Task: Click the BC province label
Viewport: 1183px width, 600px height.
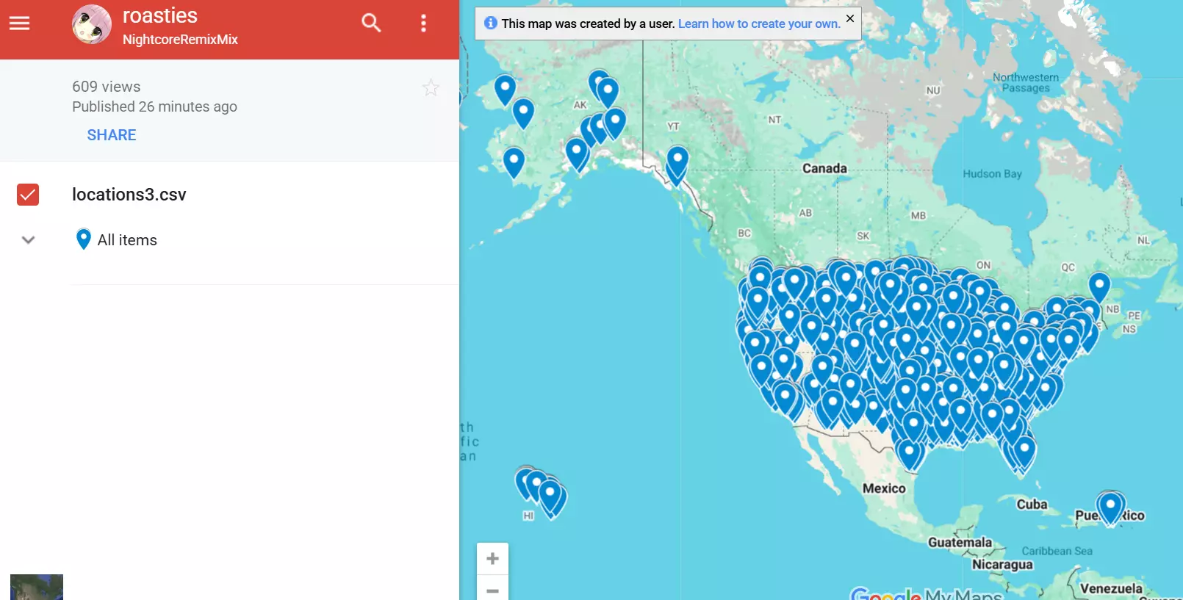Action: point(744,234)
